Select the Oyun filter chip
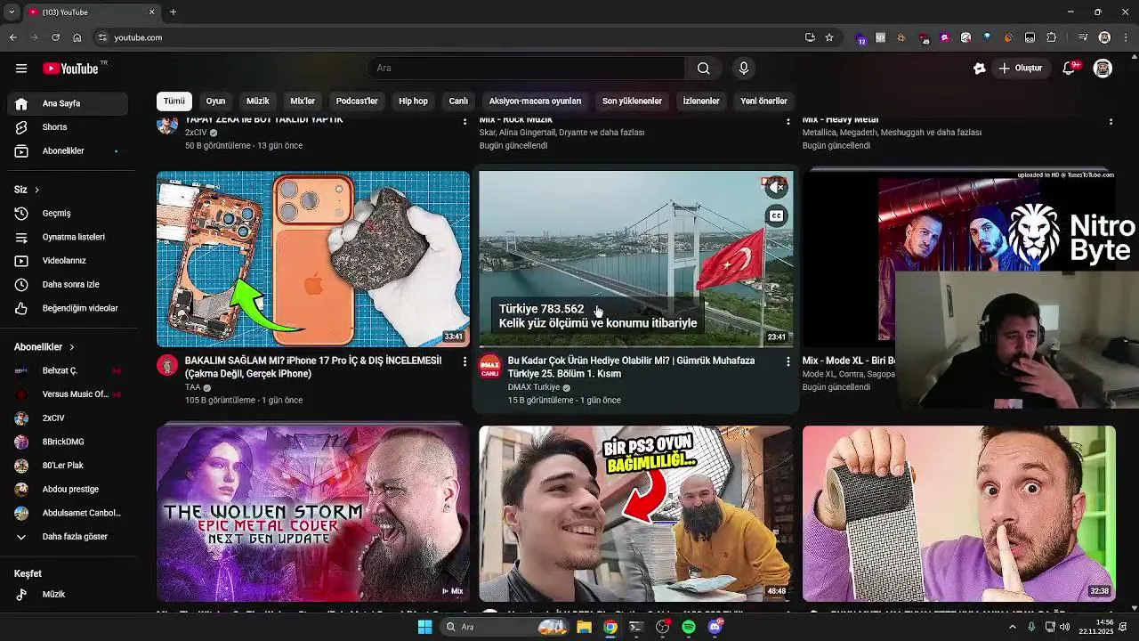 pyautogui.click(x=215, y=101)
